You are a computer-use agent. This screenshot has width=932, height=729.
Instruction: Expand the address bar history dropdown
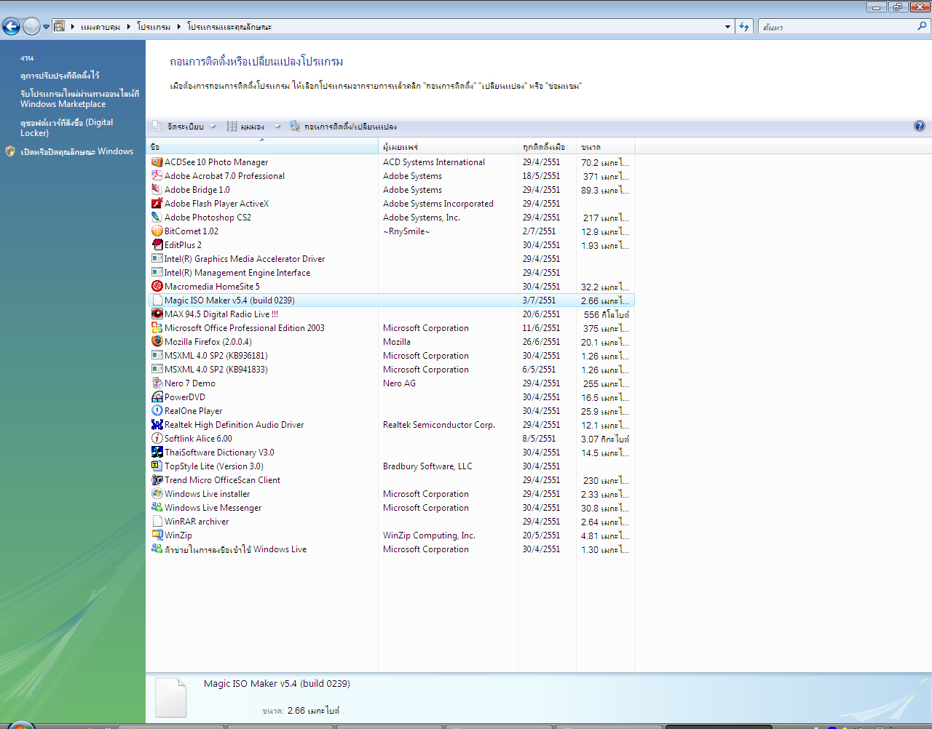tap(727, 27)
